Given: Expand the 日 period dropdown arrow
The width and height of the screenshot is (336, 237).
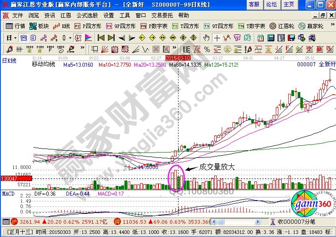Looking at the screenshot, I should (x=15, y=37).
